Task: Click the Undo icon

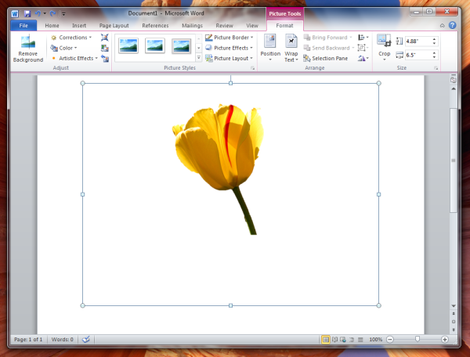Action: tap(38, 13)
